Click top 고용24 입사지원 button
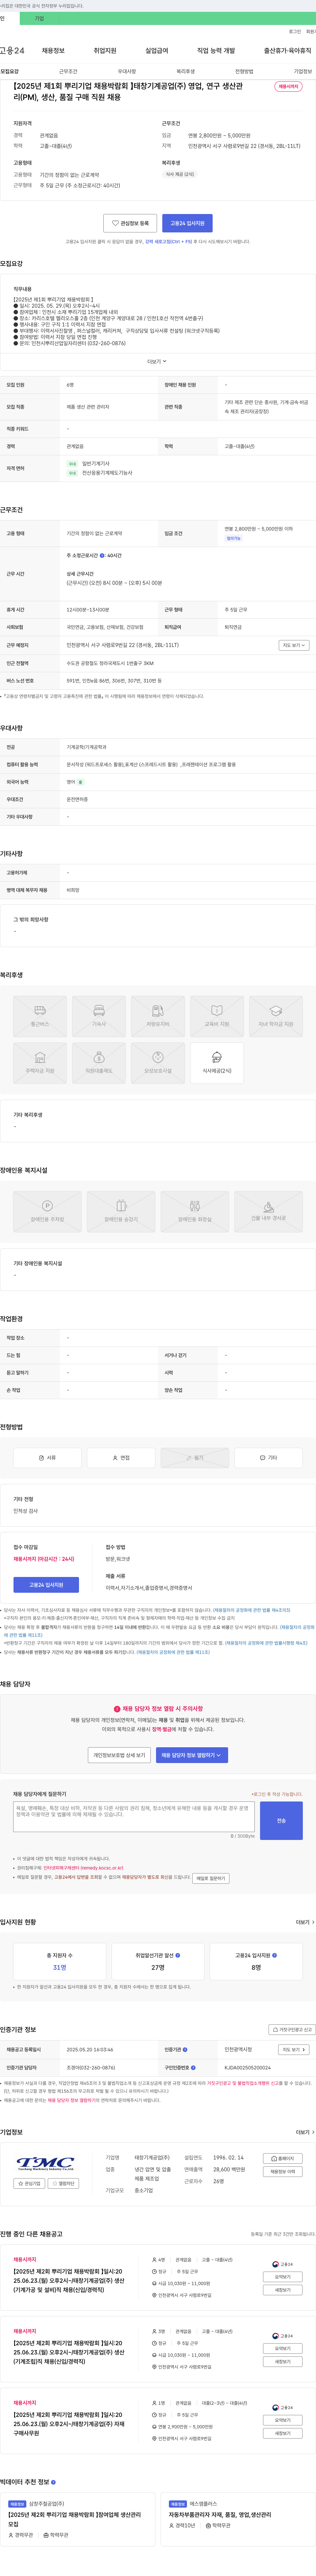 187,223
